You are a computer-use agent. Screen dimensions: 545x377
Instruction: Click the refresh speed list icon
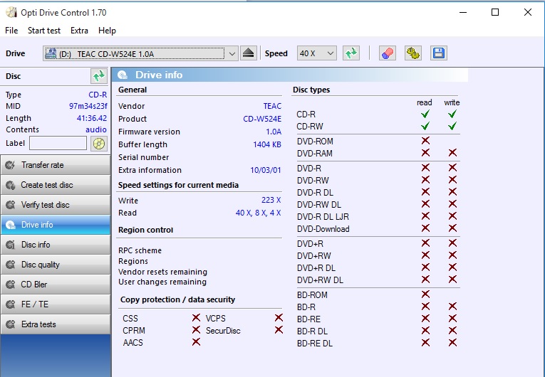point(351,53)
